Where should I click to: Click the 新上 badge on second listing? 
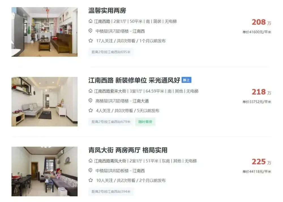[x=186, y=80]
